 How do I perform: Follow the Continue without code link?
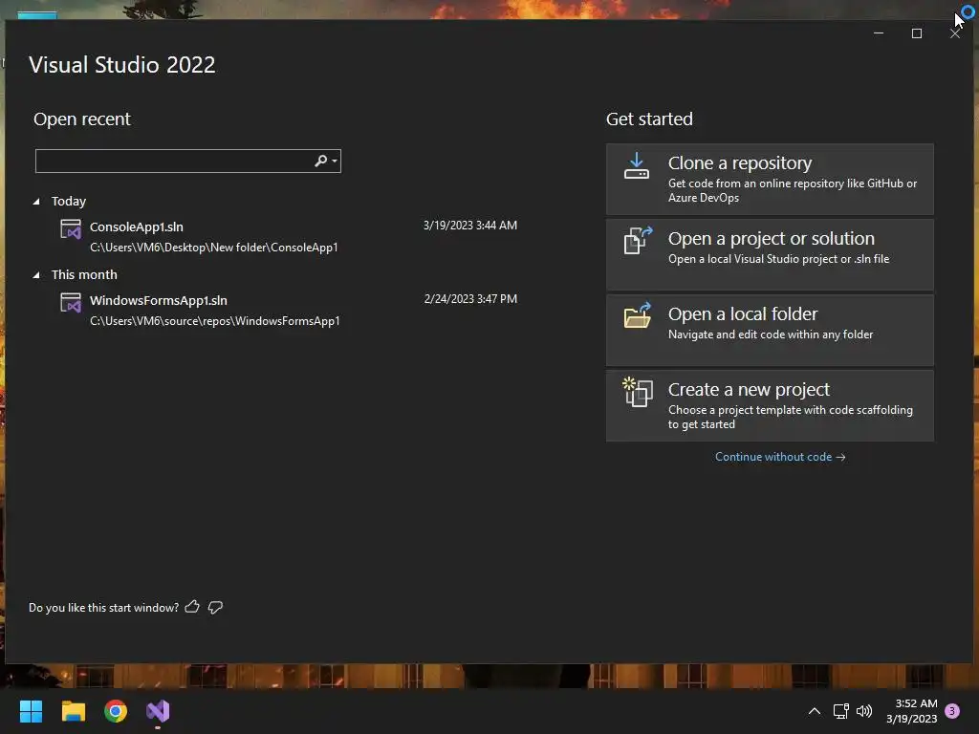(x=780, y=457)
